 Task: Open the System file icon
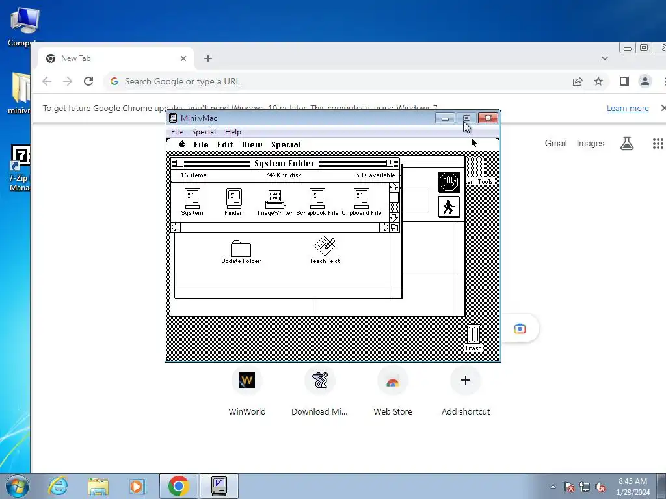pyautogui.click(x=192, y=198)
